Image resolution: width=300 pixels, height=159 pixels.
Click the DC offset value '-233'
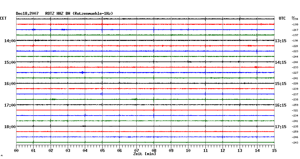[x=295, y=68]
